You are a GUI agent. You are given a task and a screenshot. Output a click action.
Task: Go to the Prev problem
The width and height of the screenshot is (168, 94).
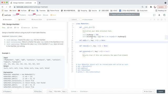[x=50, y=91]
